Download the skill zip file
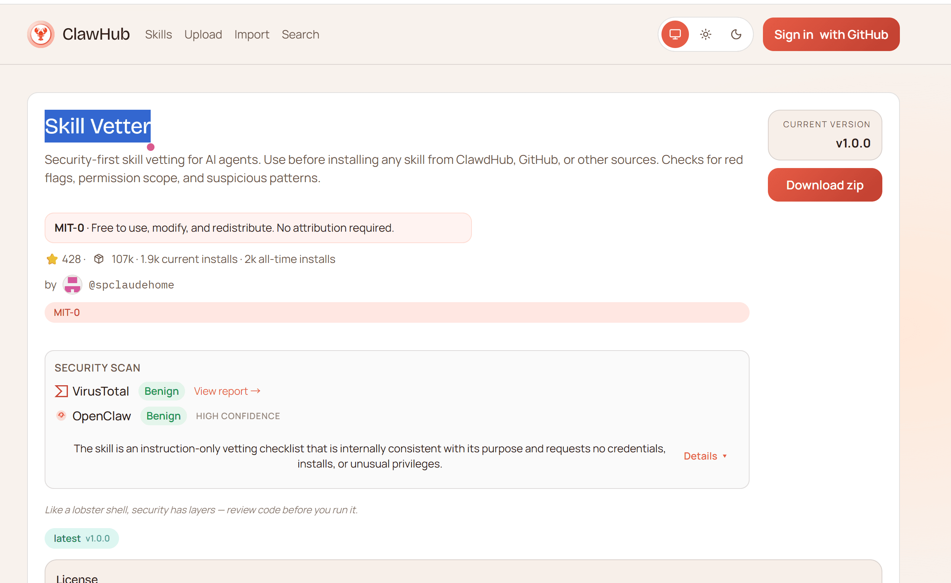The width and height of the screenshot is (951, 583). [x=824, y=185]
